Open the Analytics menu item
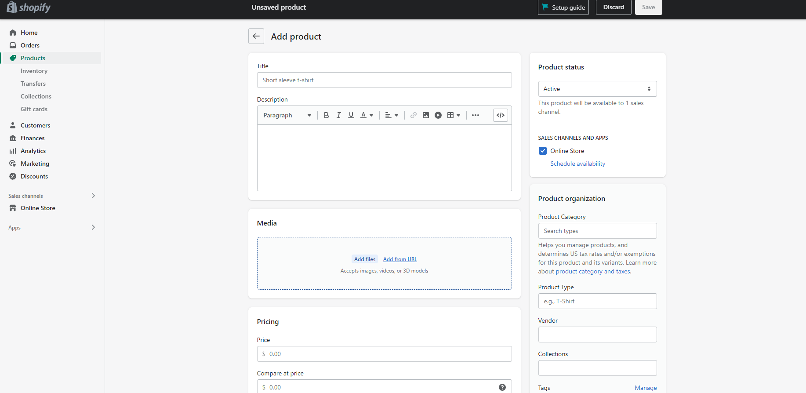 click(33, 151)
